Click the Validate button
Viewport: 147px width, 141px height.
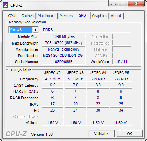(x=101, y=134)
